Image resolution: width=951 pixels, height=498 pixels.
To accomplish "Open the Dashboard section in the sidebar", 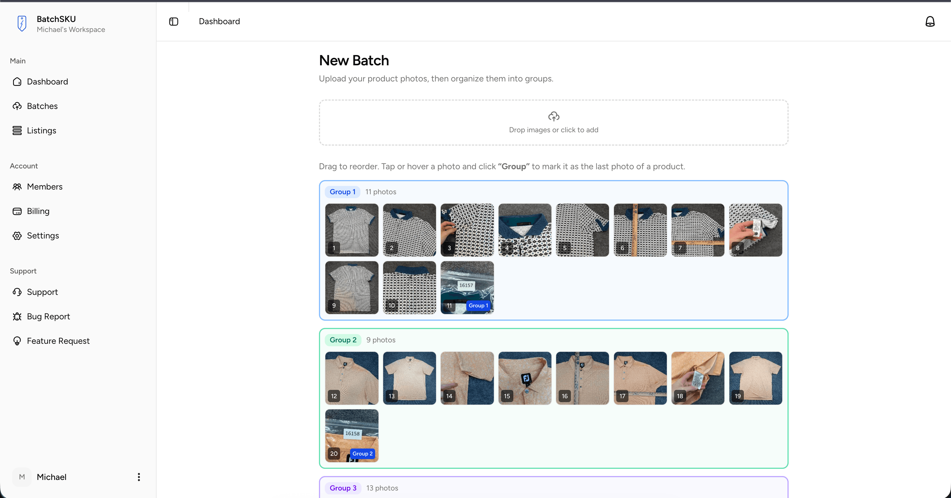I will 47,81.
